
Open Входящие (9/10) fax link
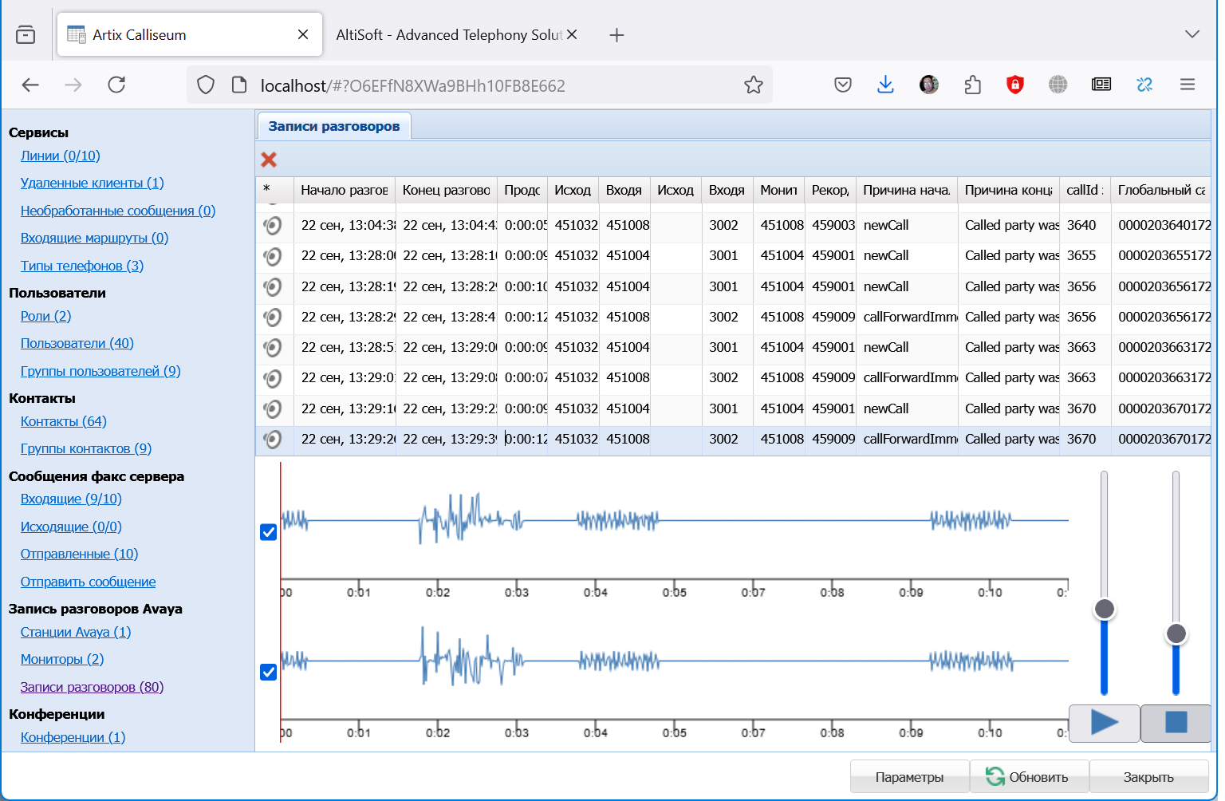(x=71, y=499)
